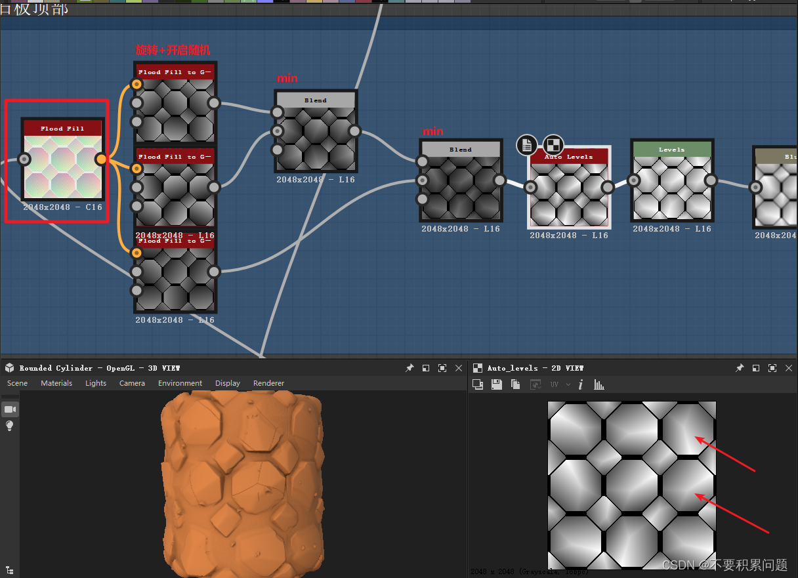This screenshot has height=578, width=798.
Task: Select the Flood Fill node
Action: 62,159
